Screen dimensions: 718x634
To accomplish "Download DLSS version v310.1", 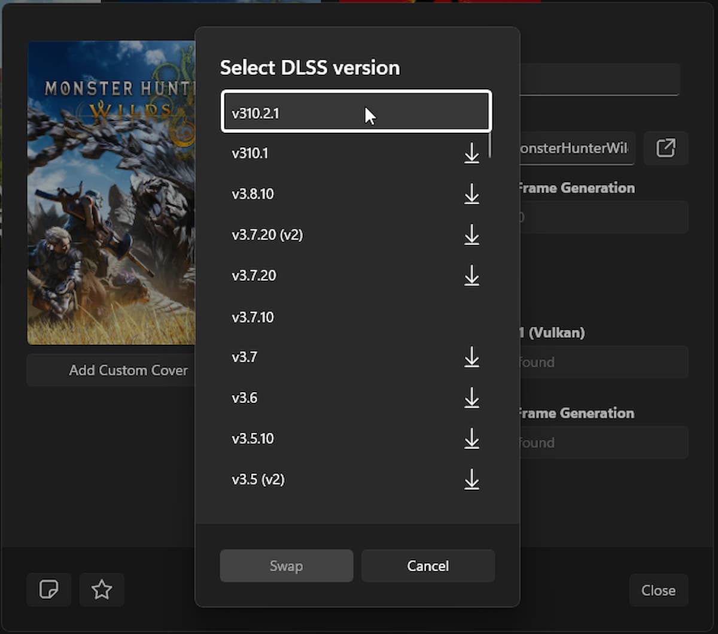I will click(472, 154).
